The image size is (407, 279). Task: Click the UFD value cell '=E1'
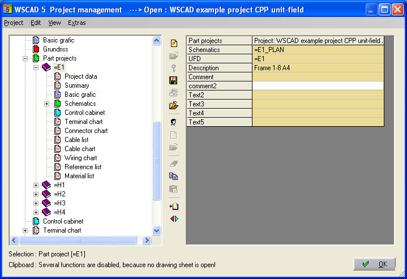tap(318, 59)
